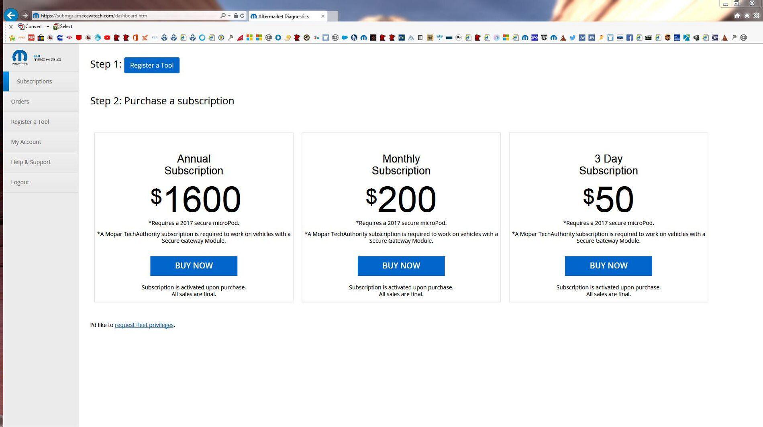Expand the address bar search dropdown arrow
The image size is (763, 427).
coord(229,16)
